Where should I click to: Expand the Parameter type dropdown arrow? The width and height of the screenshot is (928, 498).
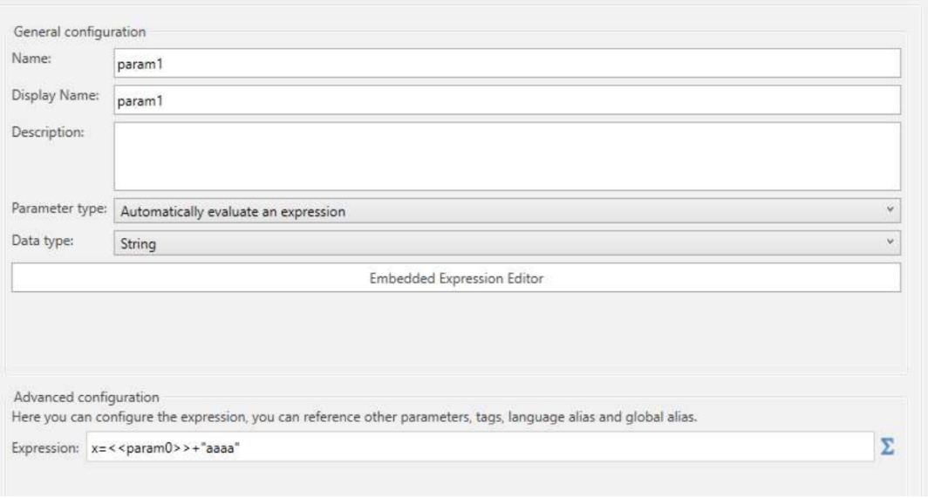click(x=890, y=209)
